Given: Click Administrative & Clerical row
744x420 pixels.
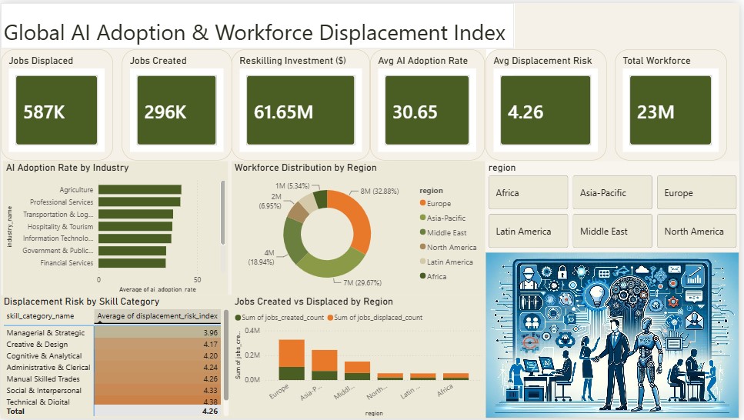Looking at the screenshot, I should (x=112, y=368).
